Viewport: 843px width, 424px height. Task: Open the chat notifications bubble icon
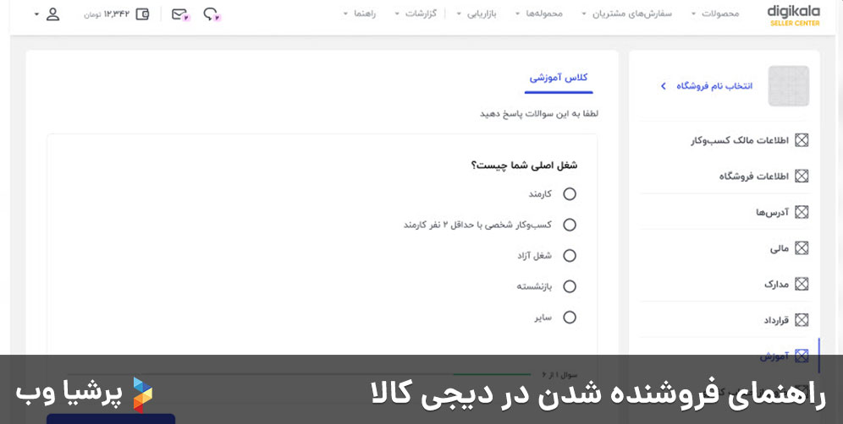click(x=212, y=14)
